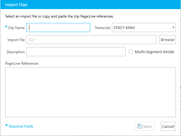Focus the Clip Name text field
This screenshot has width=181, height=136.
58,28
